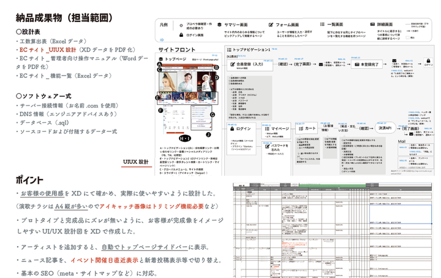Screen dimensions: 441x278
Task: Click the pencil icon on パスワードを忘れた
Action: (267, 147)
